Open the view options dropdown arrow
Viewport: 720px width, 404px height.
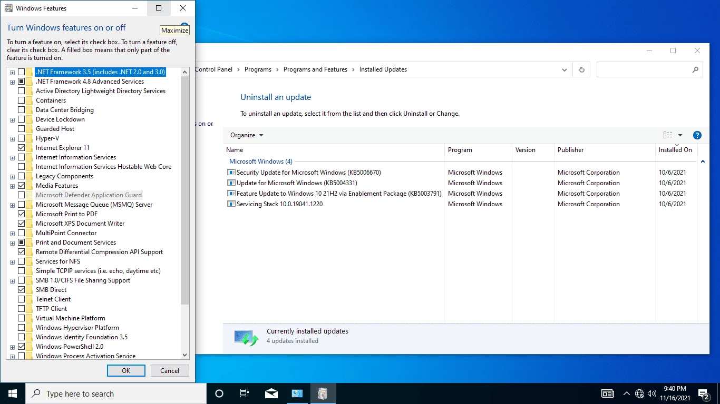coord(680,135)
